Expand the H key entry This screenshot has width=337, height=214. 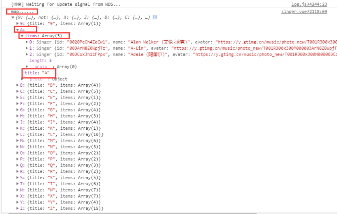(x=18, y=116)
